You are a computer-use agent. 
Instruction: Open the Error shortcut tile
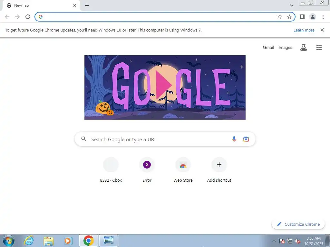coord(147,170)
